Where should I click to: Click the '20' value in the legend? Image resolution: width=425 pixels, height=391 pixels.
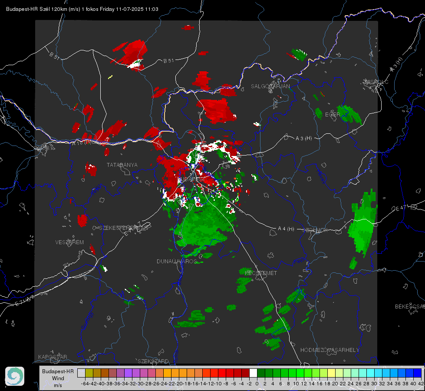click(x=335, y=384)
